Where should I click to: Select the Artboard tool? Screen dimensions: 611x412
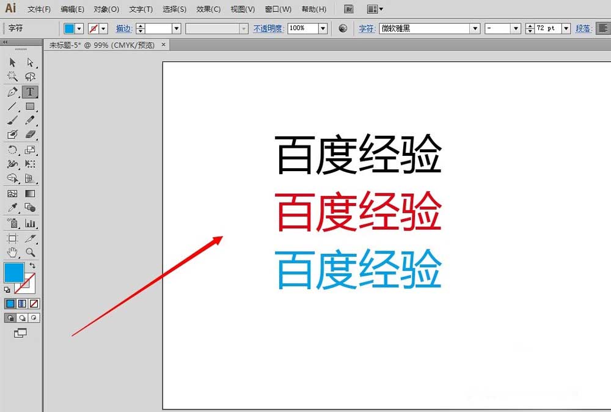point(12,238)
